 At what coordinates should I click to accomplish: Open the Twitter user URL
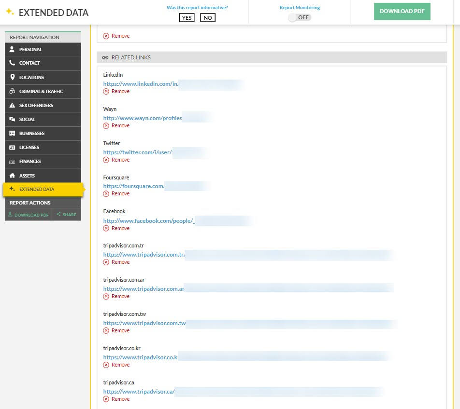pos(138,152)
